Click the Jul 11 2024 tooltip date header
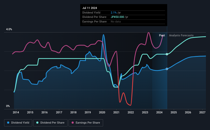The width and height of the screenshot is (210, 130). (x=90, y=8)
